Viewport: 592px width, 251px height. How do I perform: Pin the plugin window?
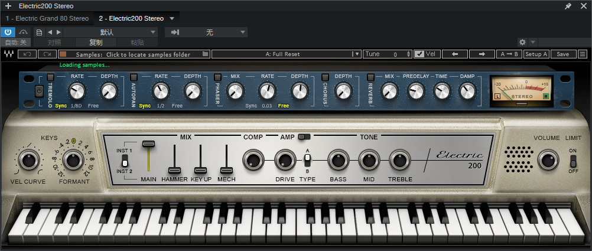click(x=568, y=6)
